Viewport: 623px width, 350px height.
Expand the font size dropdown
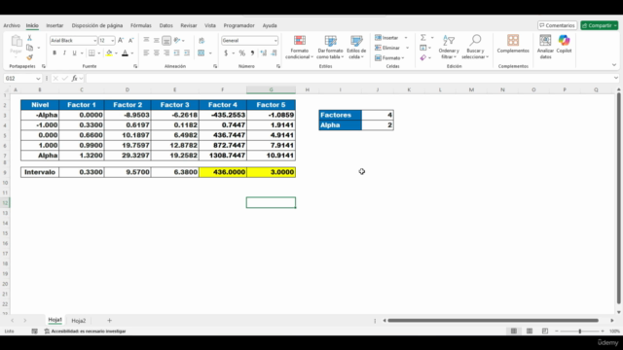113,41
